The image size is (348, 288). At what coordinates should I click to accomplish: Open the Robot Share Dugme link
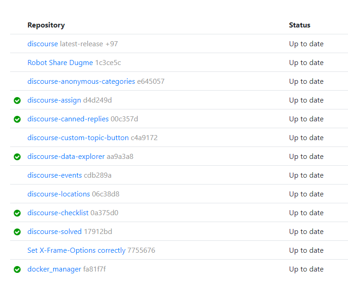click(60, 63)
